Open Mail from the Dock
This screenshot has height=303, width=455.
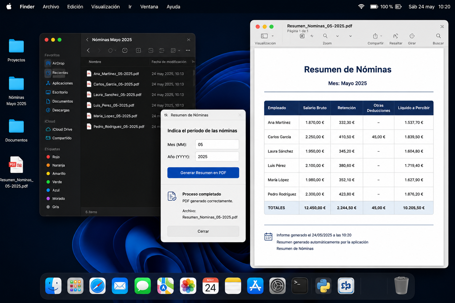pyautogui.click(x=120, y=286)
